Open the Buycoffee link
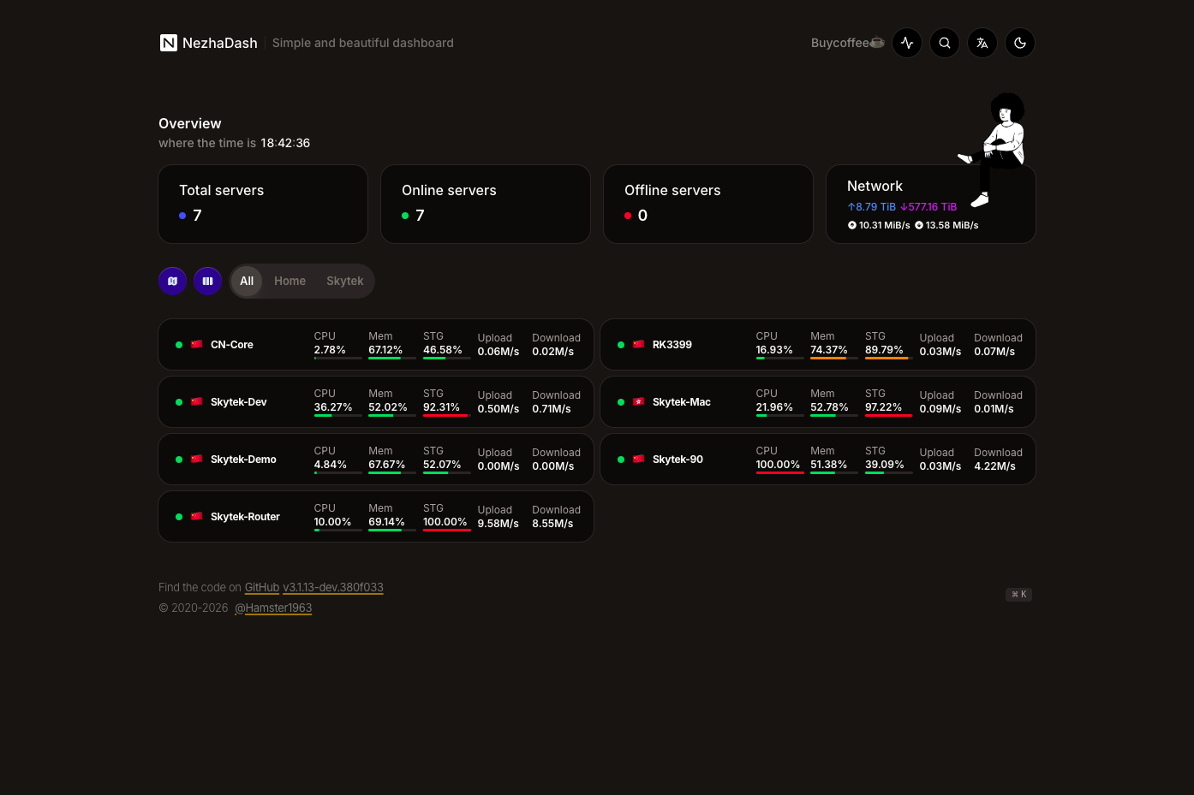This screenshot has height=795, width=1194. (848, 43)
